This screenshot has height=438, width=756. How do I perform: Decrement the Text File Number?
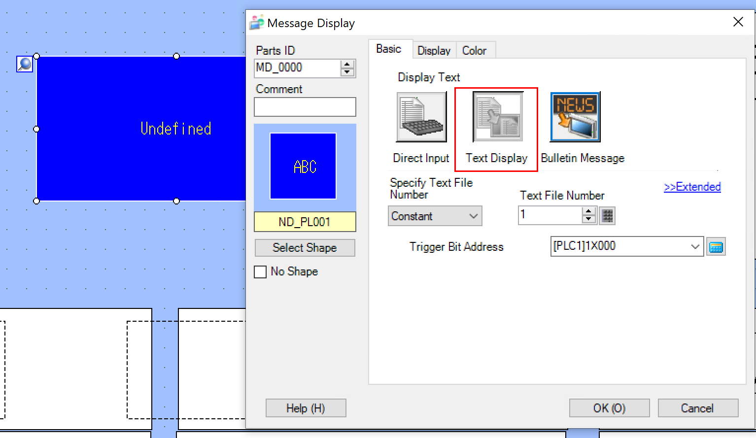pos(588,219)
